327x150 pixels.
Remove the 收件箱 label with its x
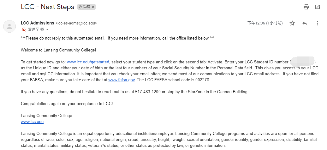point(93,7)
